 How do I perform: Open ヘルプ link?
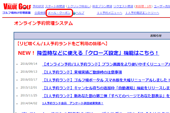tap(80, 13)
